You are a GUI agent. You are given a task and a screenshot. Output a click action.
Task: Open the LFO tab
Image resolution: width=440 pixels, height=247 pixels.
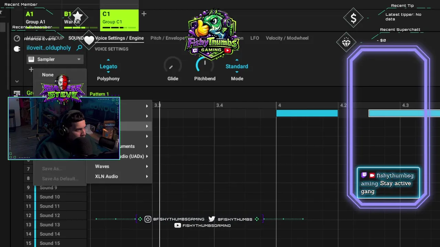click(255, 38)
